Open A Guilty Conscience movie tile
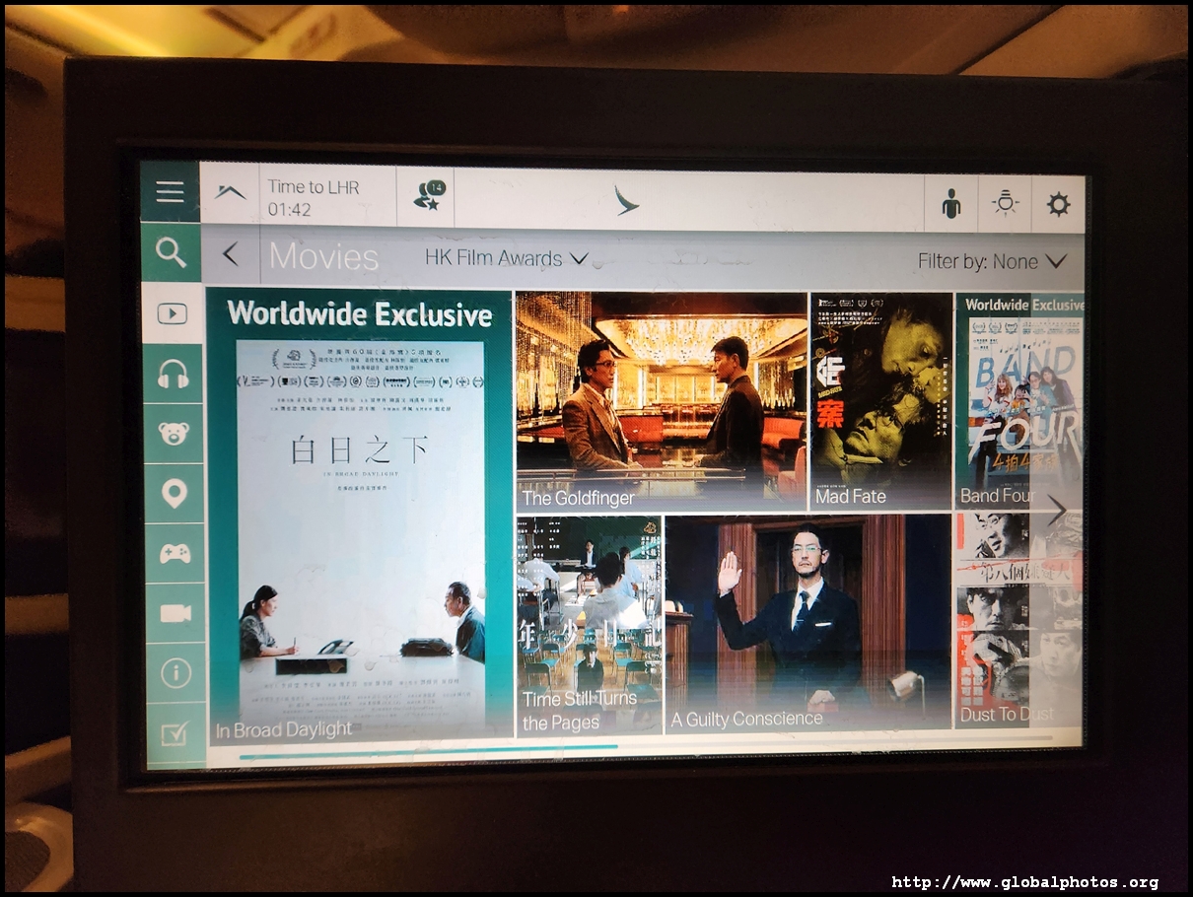 (x=808, y=623)
